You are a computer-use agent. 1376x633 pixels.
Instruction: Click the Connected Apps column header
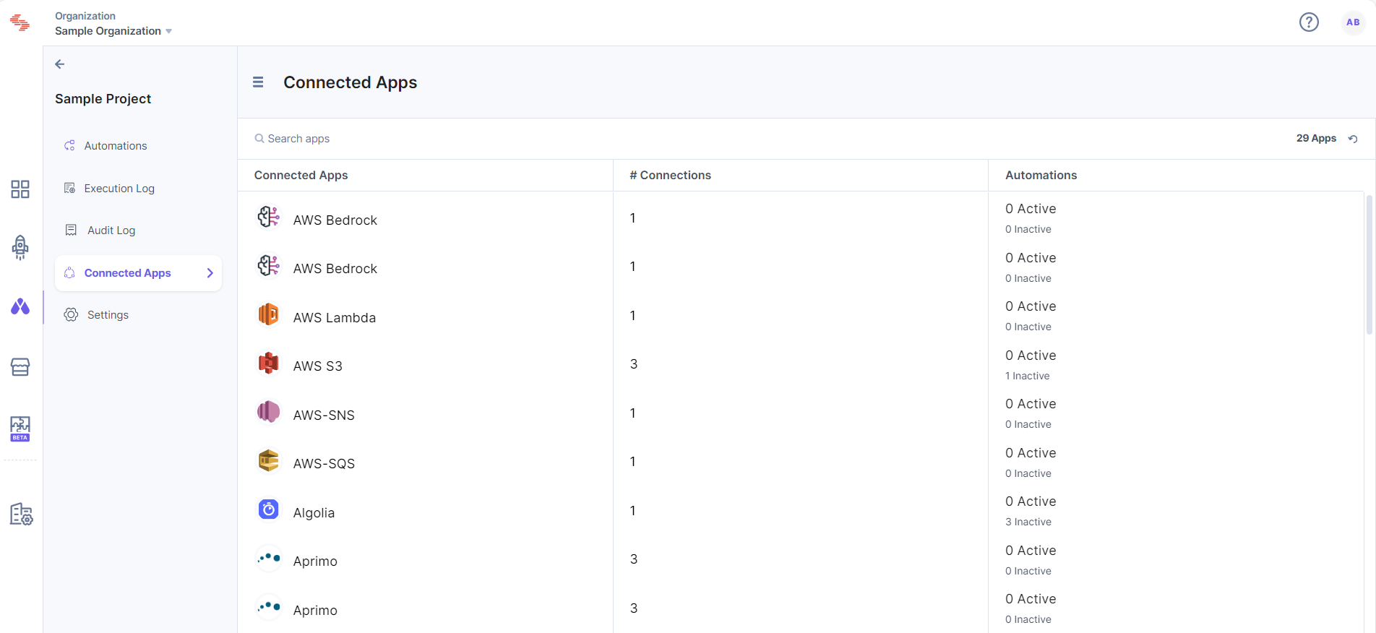point(301,176)
